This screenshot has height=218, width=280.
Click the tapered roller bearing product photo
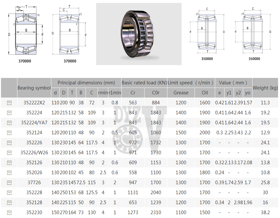pos(139,34)
